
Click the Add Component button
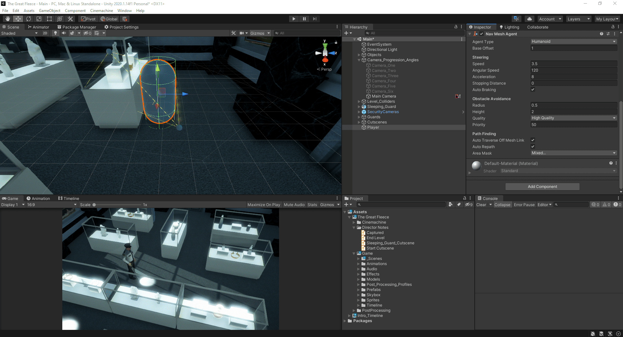(542, 187)
